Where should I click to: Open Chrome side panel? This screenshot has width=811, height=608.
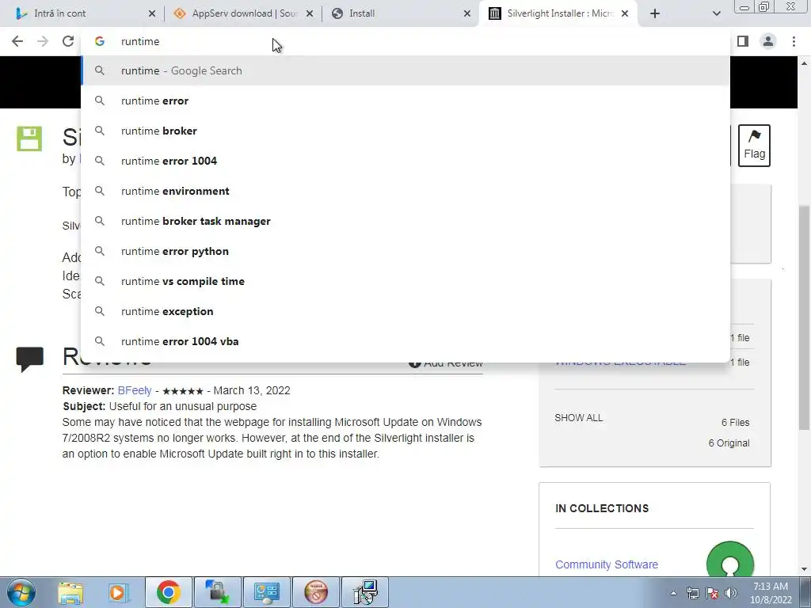tap(743, 41)
